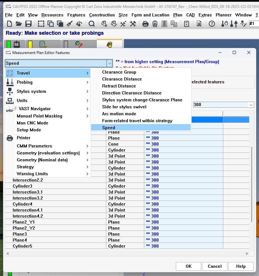Expand the Probing submenu
This screenshot has width=259, height=276.
(48, 82)
